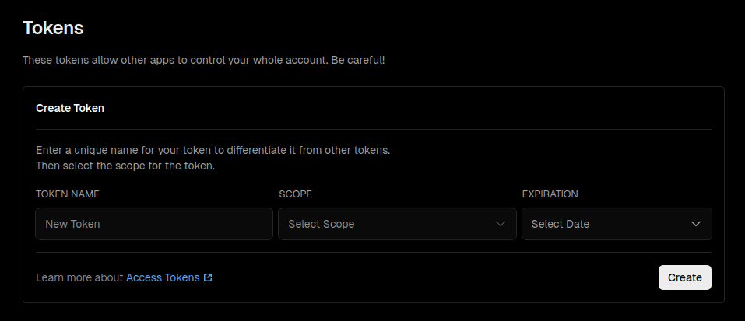Click the Create Token section title
The image size is (745, 321).
[x=70, y=108]
